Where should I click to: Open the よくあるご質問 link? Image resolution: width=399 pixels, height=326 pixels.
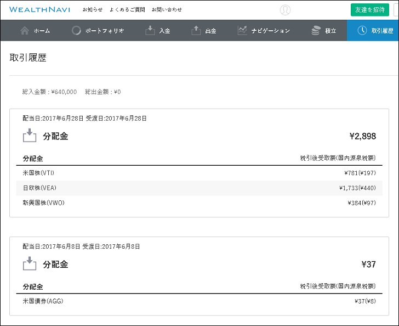(127, 10)
